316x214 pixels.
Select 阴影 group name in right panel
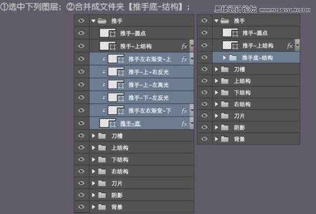pos(239,128)
